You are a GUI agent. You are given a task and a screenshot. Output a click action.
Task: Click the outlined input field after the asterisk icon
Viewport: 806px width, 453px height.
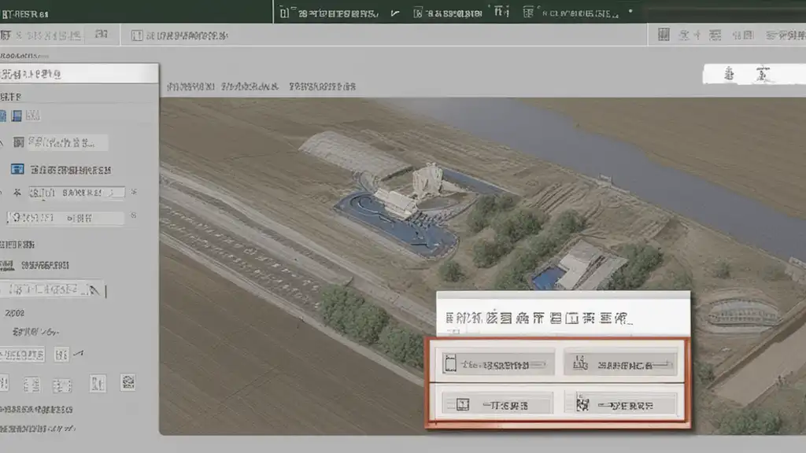coord(76,193)
